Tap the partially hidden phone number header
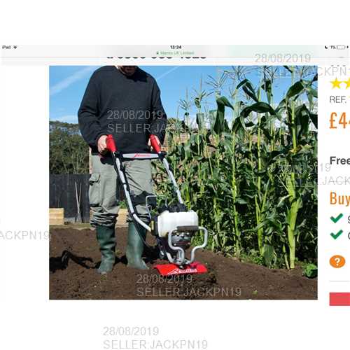This screenshot has height=350, width=350. pyautogui.click(x=157, y=57)
